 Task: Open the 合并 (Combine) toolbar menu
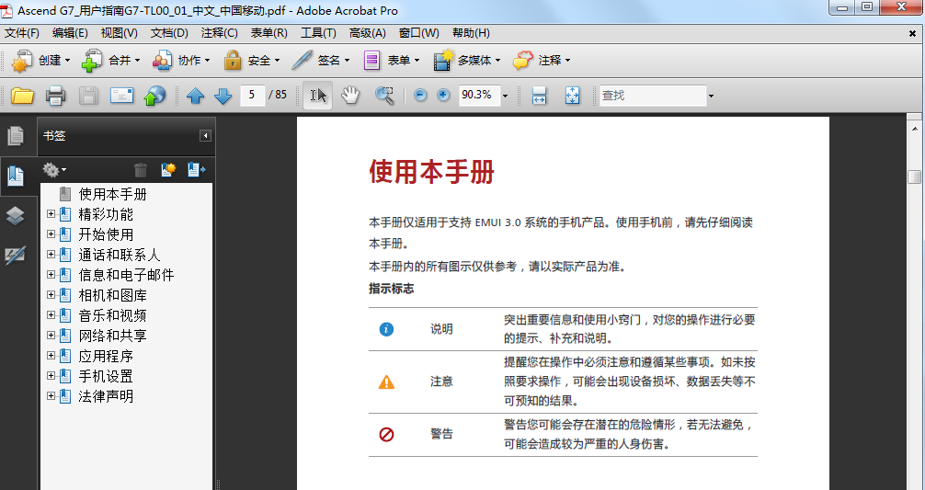point(111,60)
